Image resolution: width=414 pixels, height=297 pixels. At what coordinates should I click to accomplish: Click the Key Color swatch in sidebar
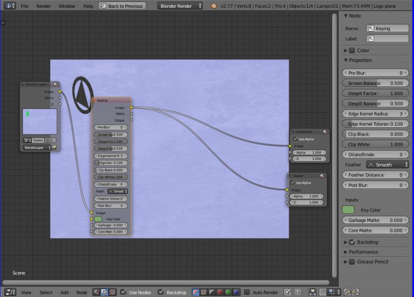(x=348, y=210)
